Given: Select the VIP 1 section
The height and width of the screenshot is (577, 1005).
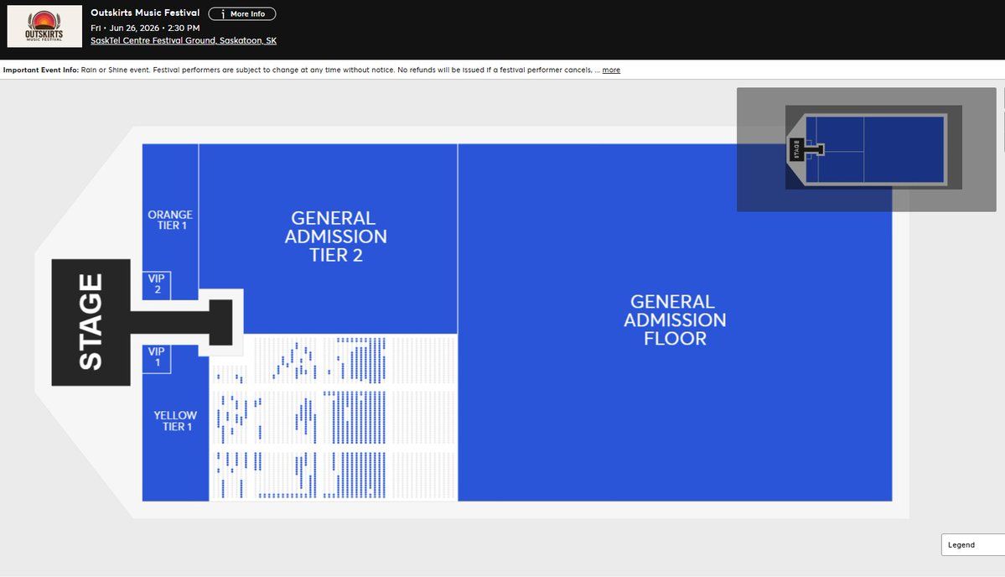Looking at the screenshot, I should [x=157, y=357].
